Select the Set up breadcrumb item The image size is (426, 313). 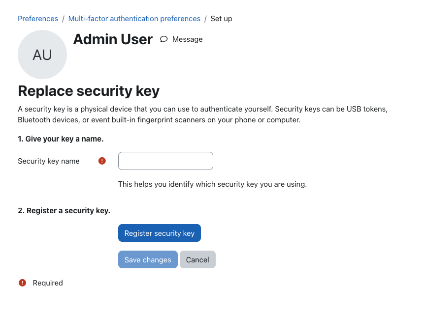(x=222, y=19)
